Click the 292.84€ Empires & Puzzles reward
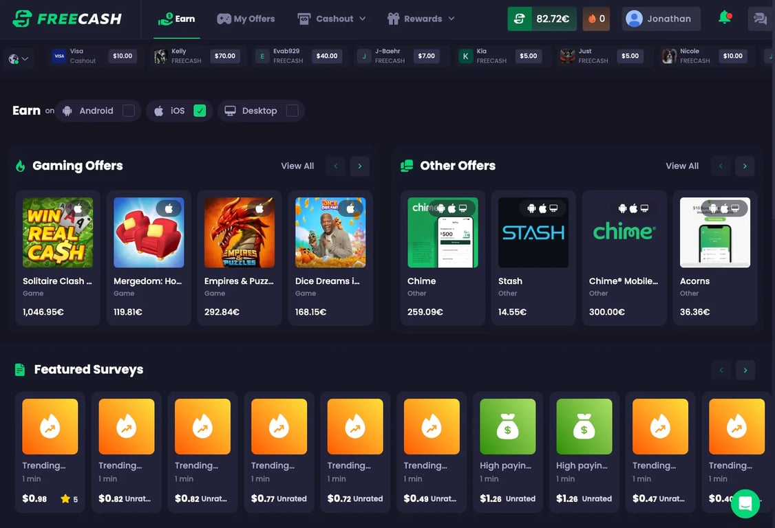The image size is (775, 528). tap(222, 312)
